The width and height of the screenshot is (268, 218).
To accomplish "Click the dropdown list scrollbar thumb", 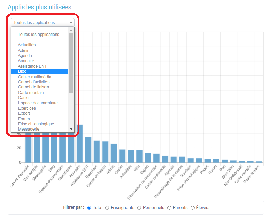I will coord(71,63).
